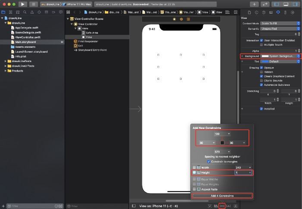Image resolution: width=302 pixels, height=209 pixels.
Task: Expand the drawALineTests folder
Action: point(5,61)
